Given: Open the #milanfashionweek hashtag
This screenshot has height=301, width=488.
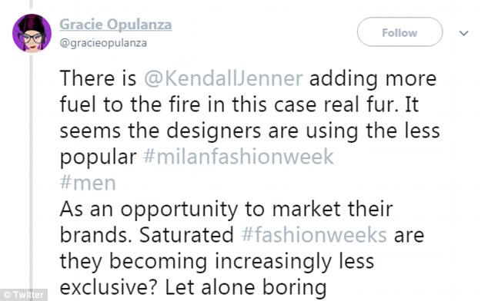Looking at the screenshot, I should (239, 156).
